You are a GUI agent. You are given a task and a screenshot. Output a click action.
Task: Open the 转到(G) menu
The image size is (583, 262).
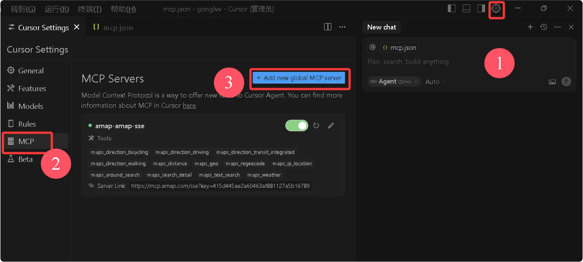click(x=23, y=9)
